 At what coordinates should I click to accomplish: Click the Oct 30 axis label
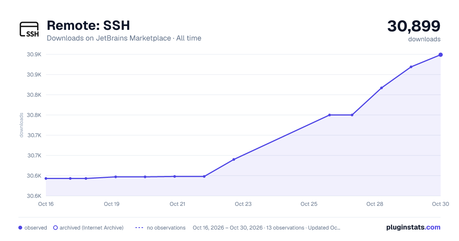click(x=440, y=204)
